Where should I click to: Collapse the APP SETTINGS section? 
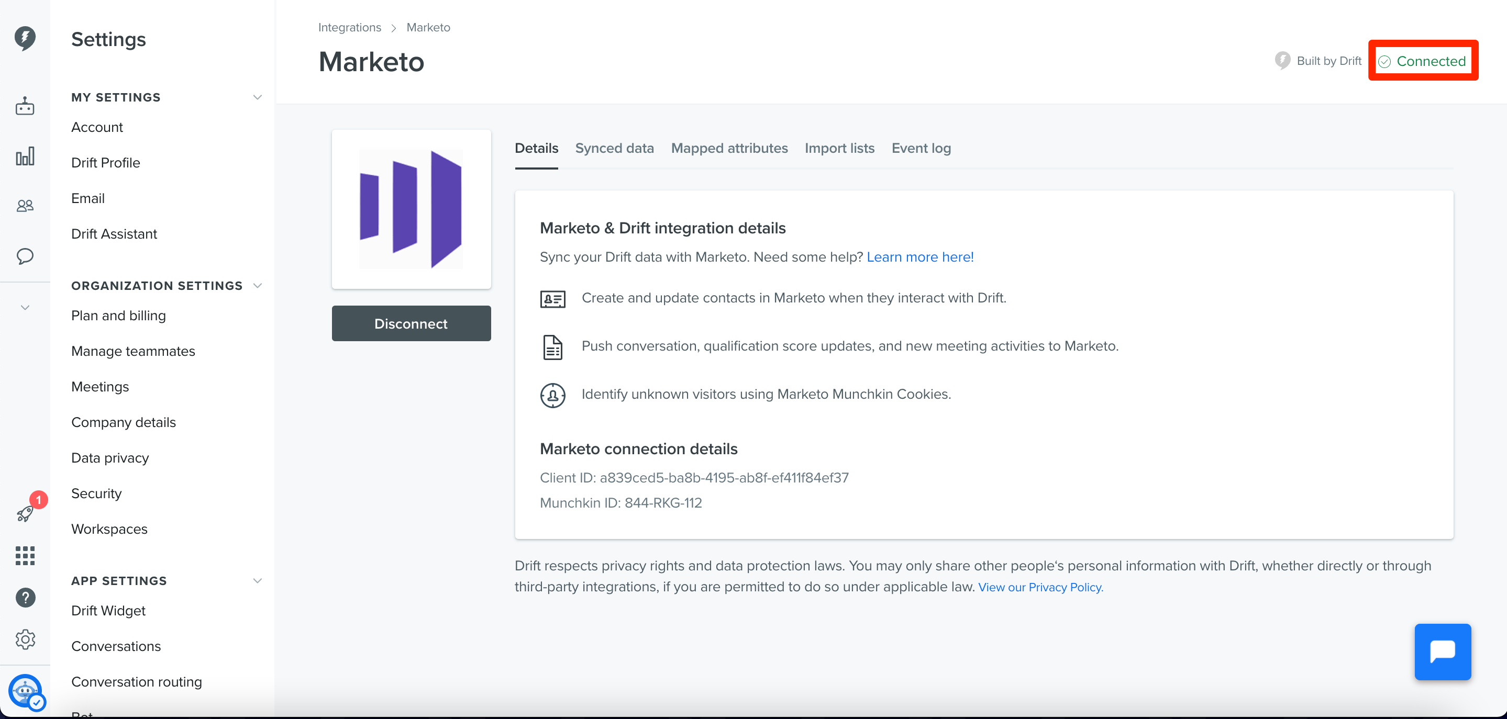(x=257, y=580)
